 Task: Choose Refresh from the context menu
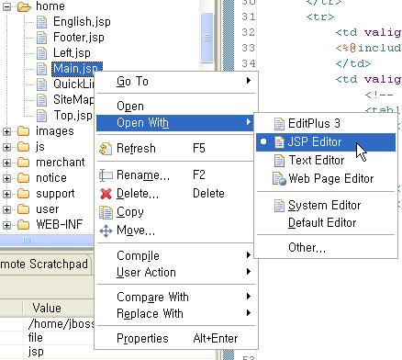pos(175,149)
